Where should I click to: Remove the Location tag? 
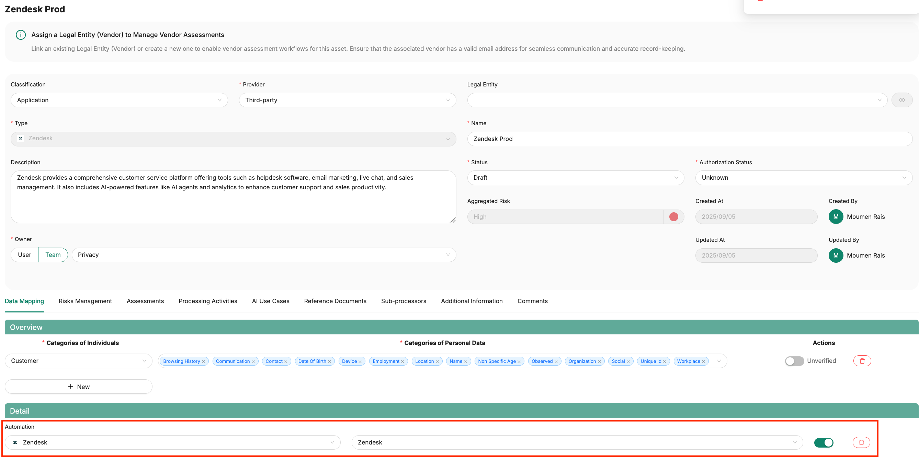(437, 361)
